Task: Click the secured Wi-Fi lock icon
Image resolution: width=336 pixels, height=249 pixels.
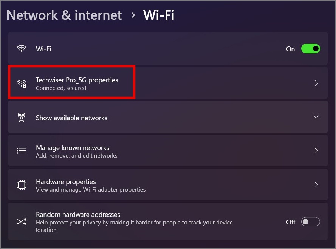Action: (x=22, y=84)
